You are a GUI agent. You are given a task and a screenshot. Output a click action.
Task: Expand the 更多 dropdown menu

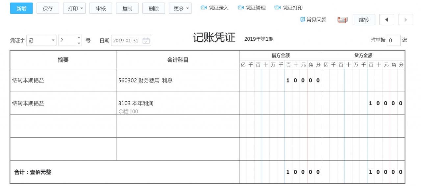tap(180, 9)
